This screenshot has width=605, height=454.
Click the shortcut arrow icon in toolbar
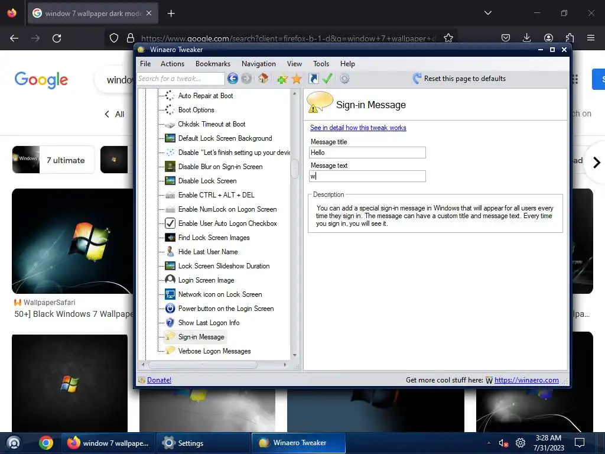coord(314,79)
